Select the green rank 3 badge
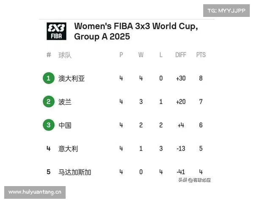Image resolution: width=254 pixels, height=203 pixels. coord(48,125)
